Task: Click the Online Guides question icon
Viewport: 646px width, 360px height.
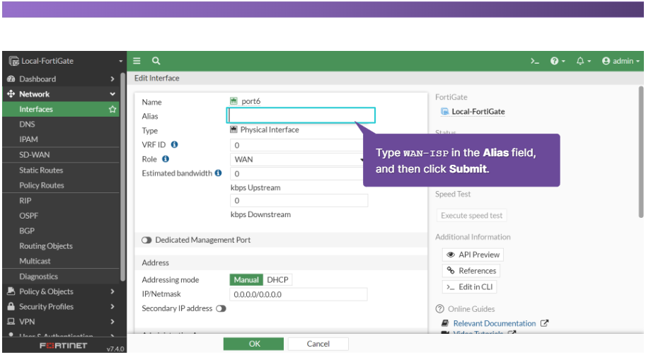Action: click(x=439, y=309)
